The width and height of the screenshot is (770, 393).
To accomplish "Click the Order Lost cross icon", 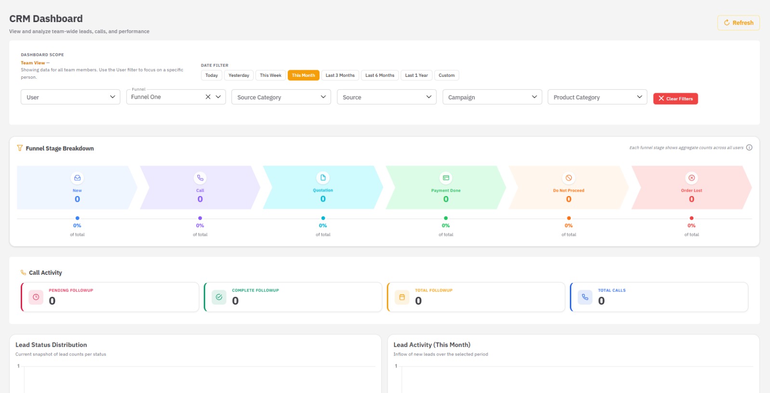I will [x=692, y=178].
